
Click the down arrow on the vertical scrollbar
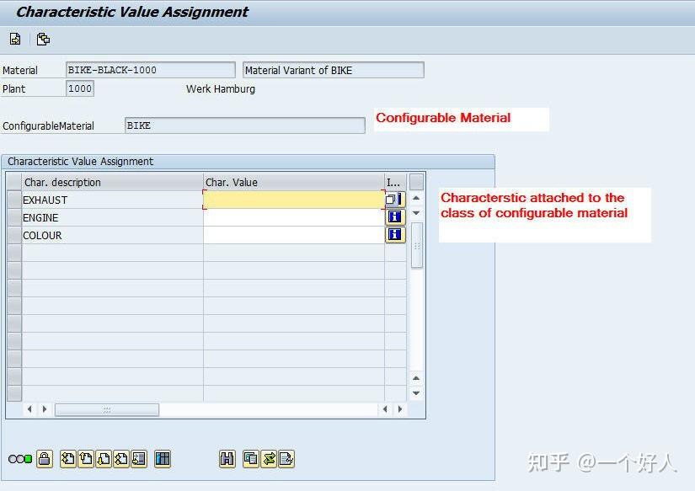coord(414,392)
